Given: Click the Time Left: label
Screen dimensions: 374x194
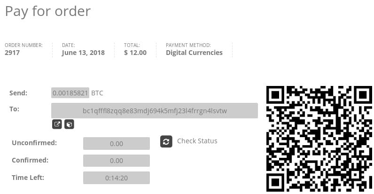Looking at the screenshot, I should (x=28, y=177).
